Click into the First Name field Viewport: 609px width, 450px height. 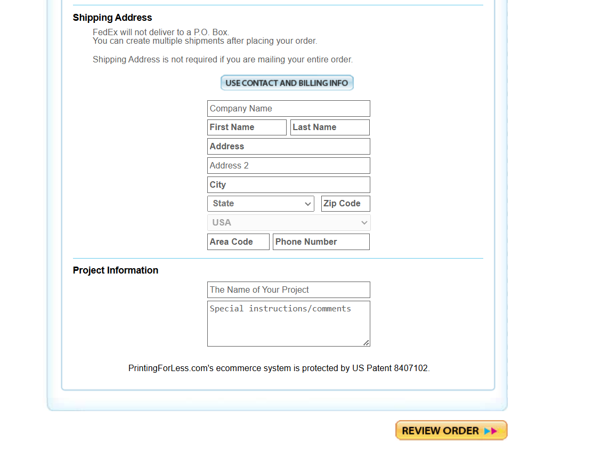[x=247, y=127]
